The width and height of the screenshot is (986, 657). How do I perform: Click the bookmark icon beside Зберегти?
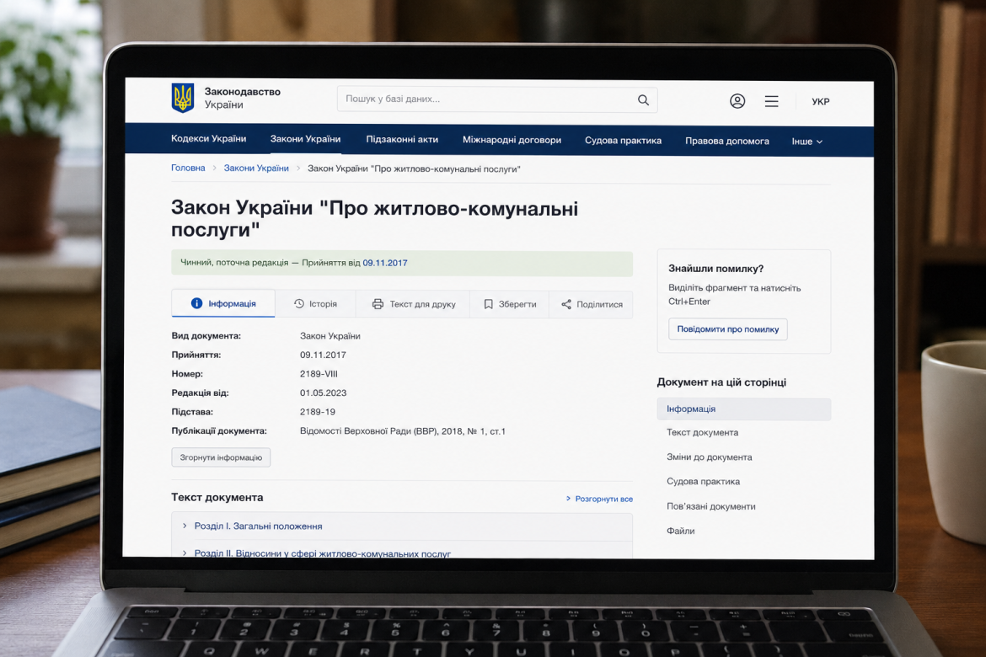488,304
